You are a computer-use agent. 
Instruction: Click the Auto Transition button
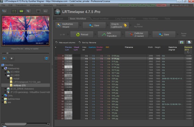pyautogui.click(x=109, y=34)
